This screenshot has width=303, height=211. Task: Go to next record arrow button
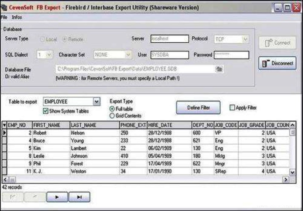tap(57, 197)
